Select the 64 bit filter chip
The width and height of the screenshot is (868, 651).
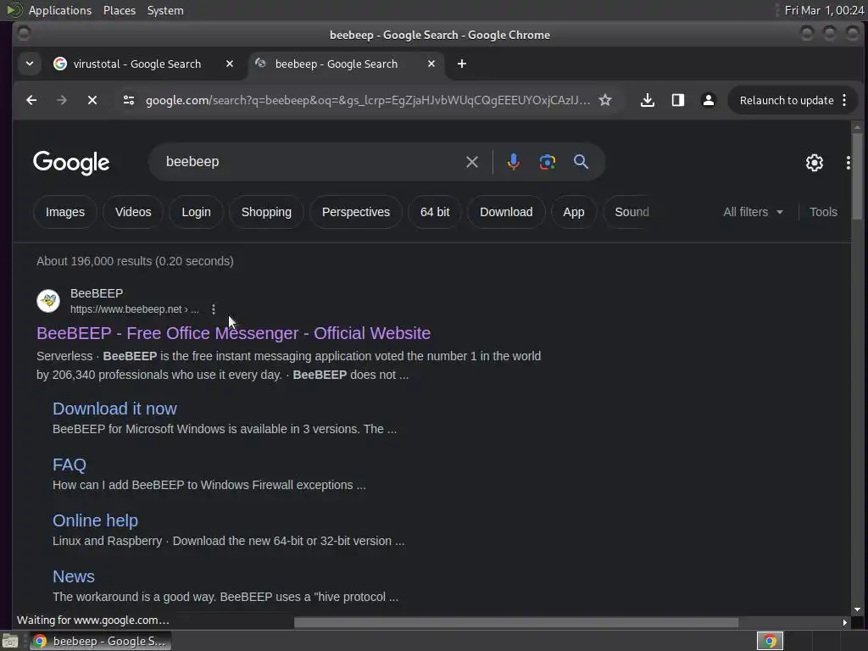[435, 212]
